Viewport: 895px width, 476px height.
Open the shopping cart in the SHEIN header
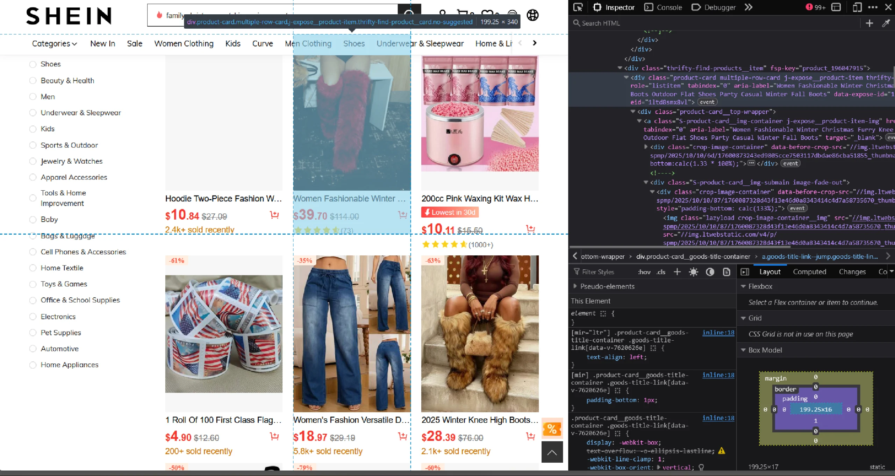tap(463, 13)
